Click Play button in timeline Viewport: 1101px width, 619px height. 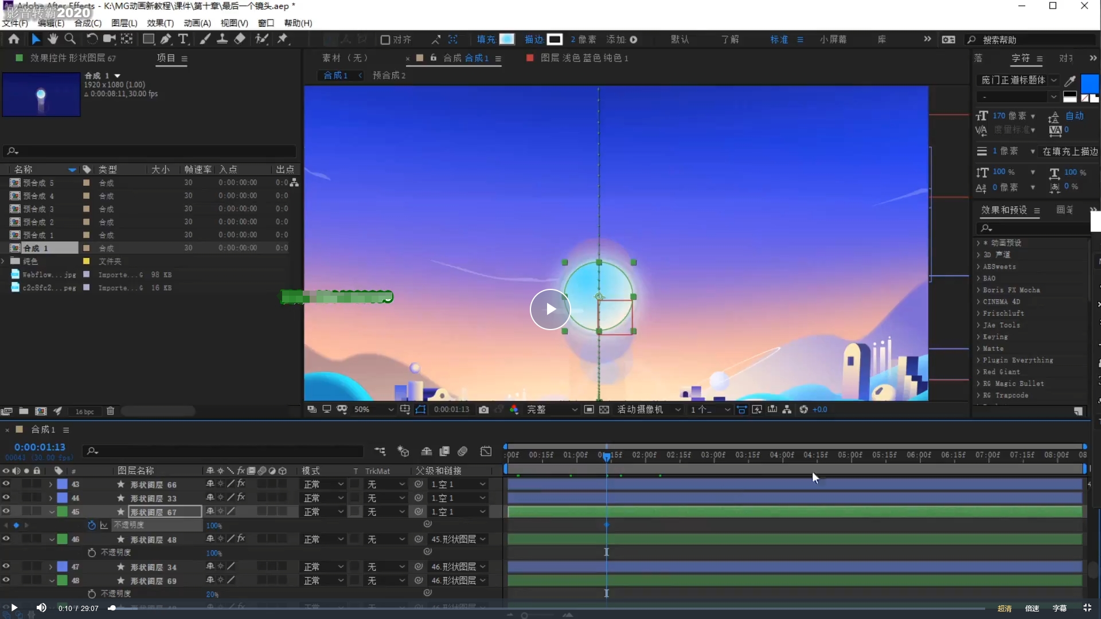[14, 608]
